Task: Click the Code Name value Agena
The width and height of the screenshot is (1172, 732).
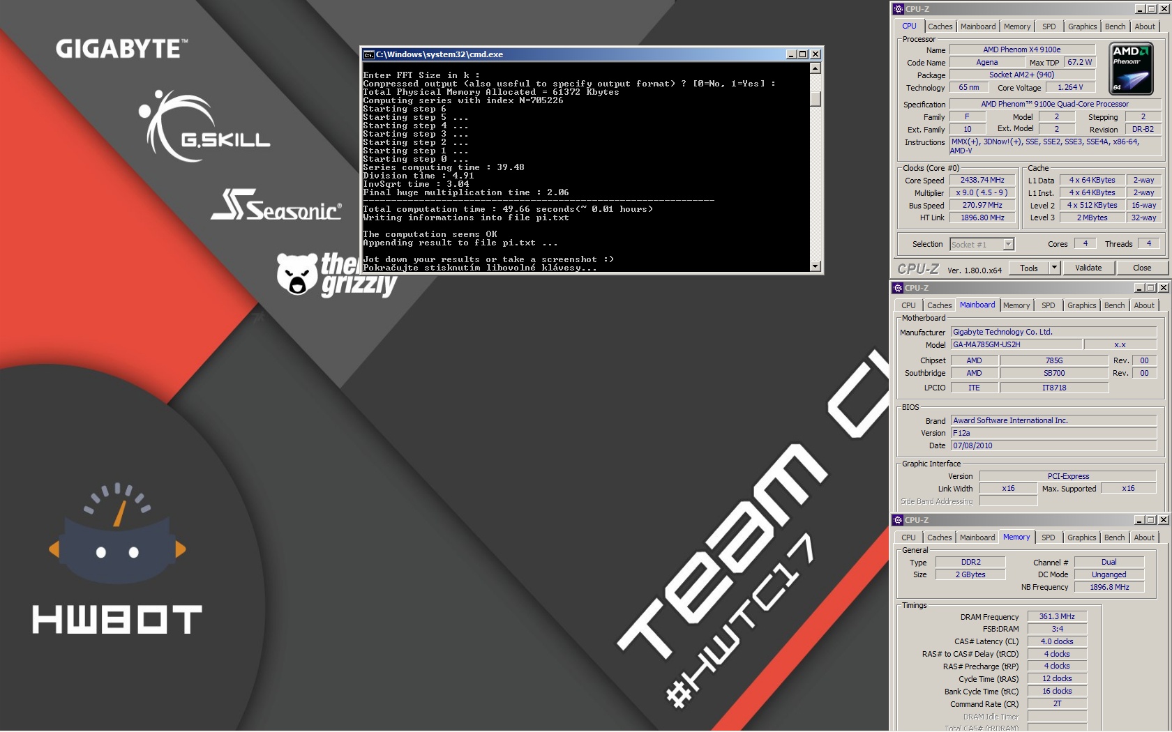Action: click(987, 62)
